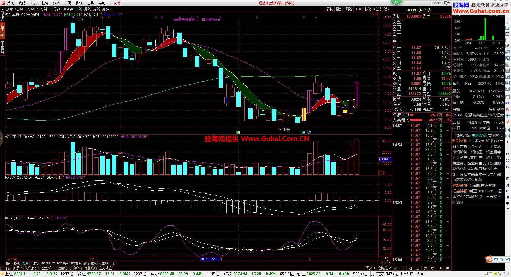Open the 系统 menu
The image size is (511, 277).
(11, 3)
